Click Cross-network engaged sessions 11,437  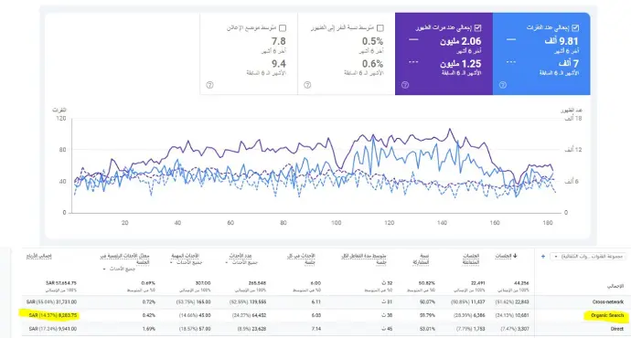coord(477,301)
